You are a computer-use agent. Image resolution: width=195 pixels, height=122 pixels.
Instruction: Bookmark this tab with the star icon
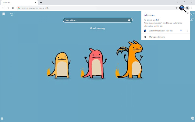tap(176, 8)
